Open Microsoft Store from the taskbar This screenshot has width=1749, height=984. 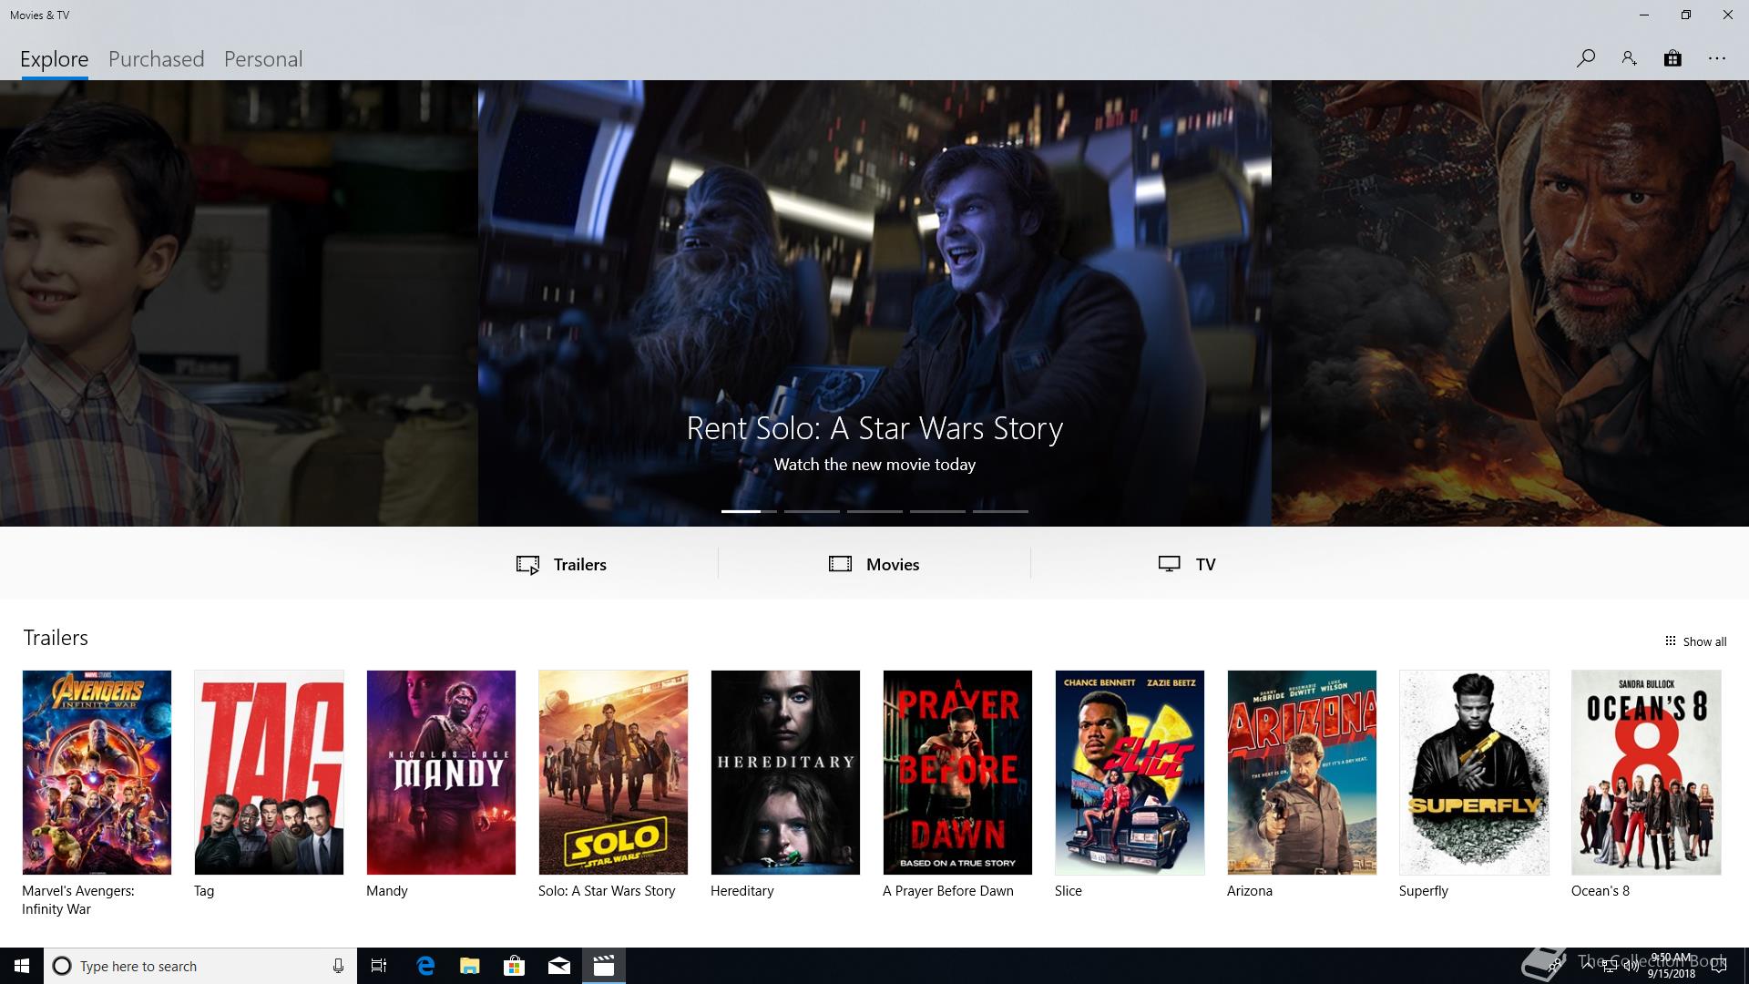pos(515,966)
